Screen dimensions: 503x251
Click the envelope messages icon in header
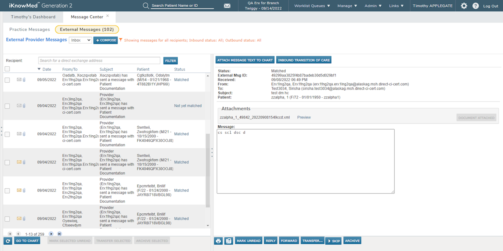pos(227,6)
